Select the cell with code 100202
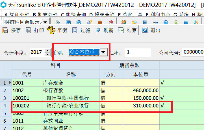204x130 pixels. tap(27, 105)
